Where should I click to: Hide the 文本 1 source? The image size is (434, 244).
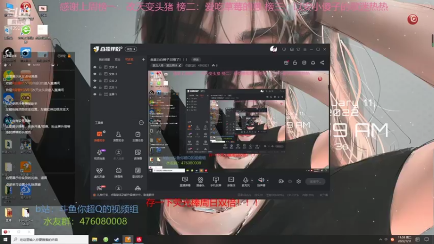click(95, 87)
